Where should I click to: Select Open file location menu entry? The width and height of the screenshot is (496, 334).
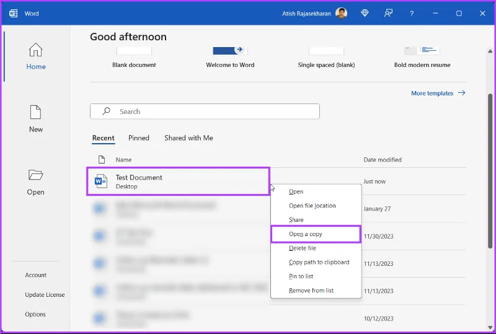pyautogui.click(x=316, y=206)
